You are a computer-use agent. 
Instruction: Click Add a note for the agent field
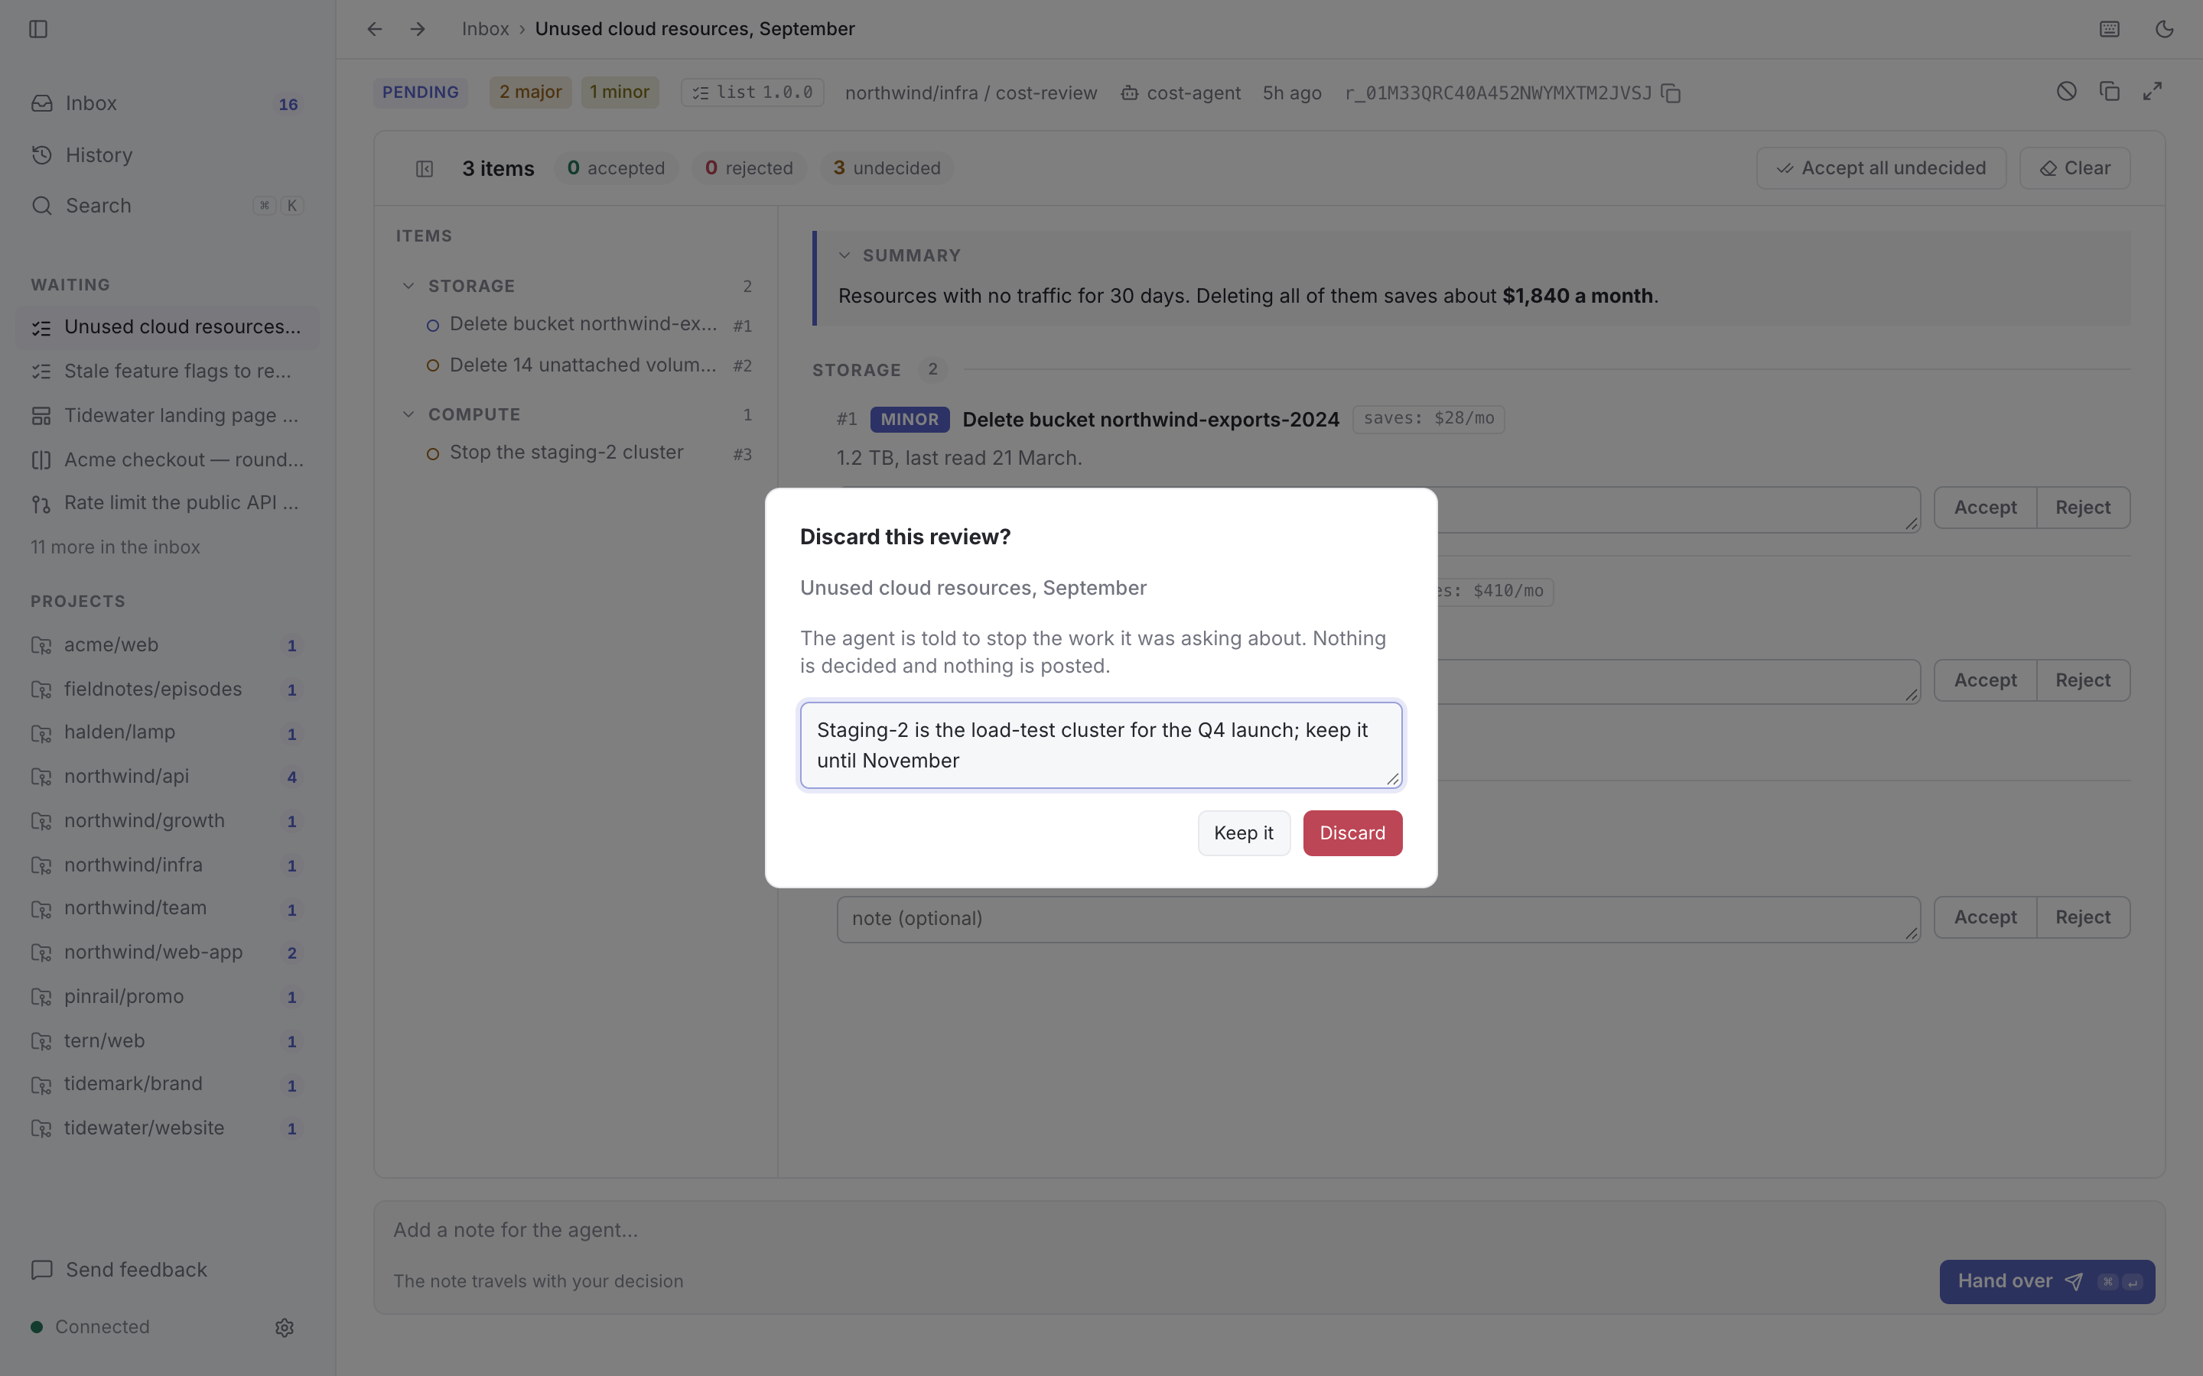pyautogui.click(x=1269, y=1231)
